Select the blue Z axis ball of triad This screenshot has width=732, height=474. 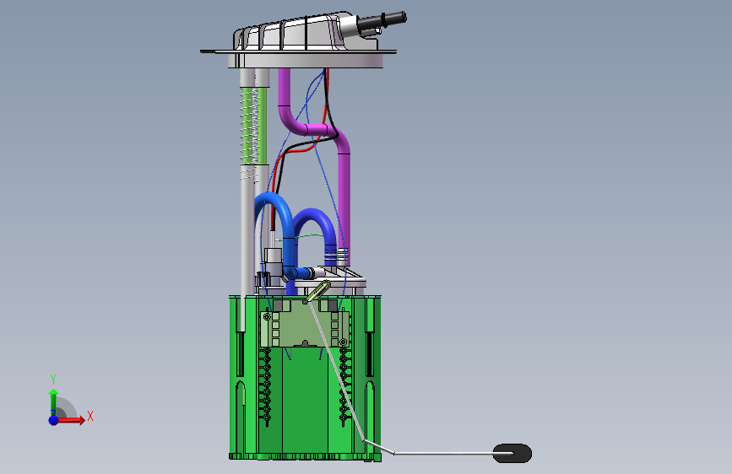point(53,420)
